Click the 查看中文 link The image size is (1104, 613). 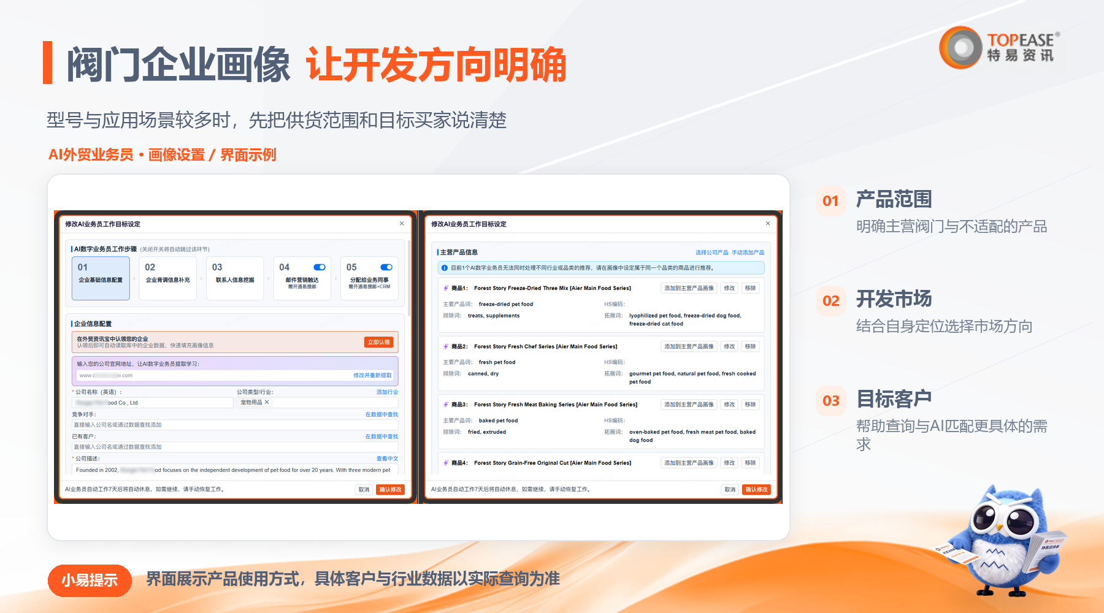coord(387,459)
